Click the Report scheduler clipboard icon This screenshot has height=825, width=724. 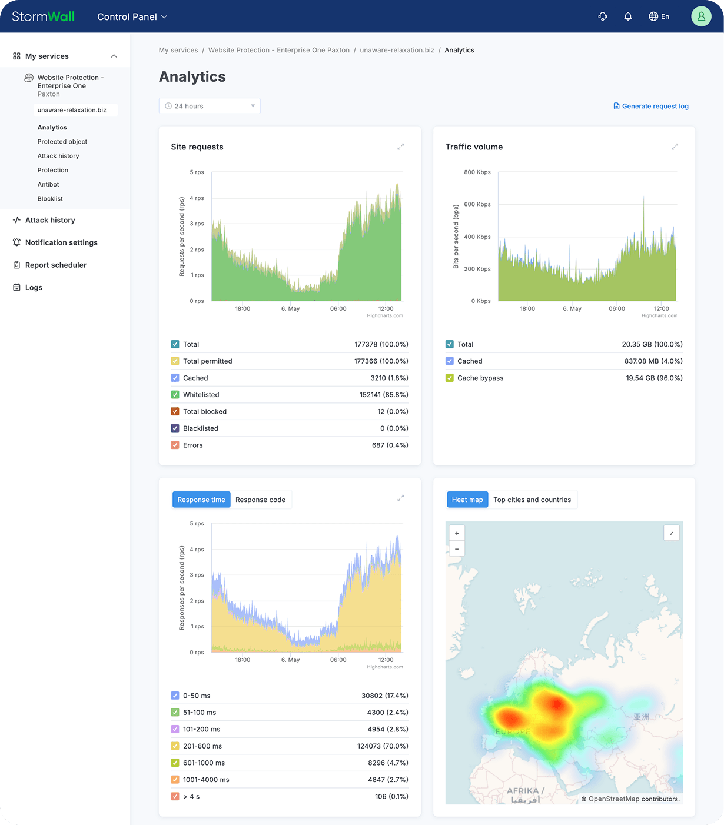[x=16, y=265]
